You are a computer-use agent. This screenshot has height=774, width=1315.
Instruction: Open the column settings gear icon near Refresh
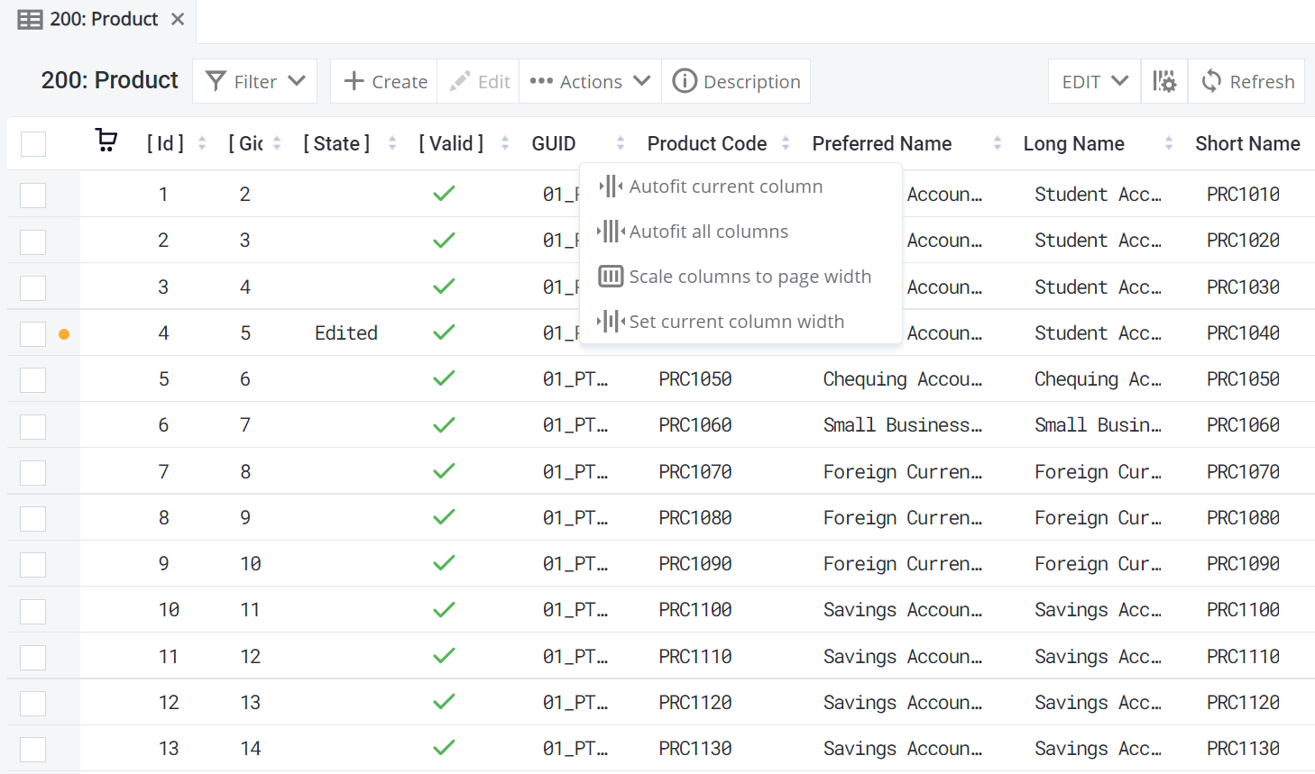pos(1164,81)
